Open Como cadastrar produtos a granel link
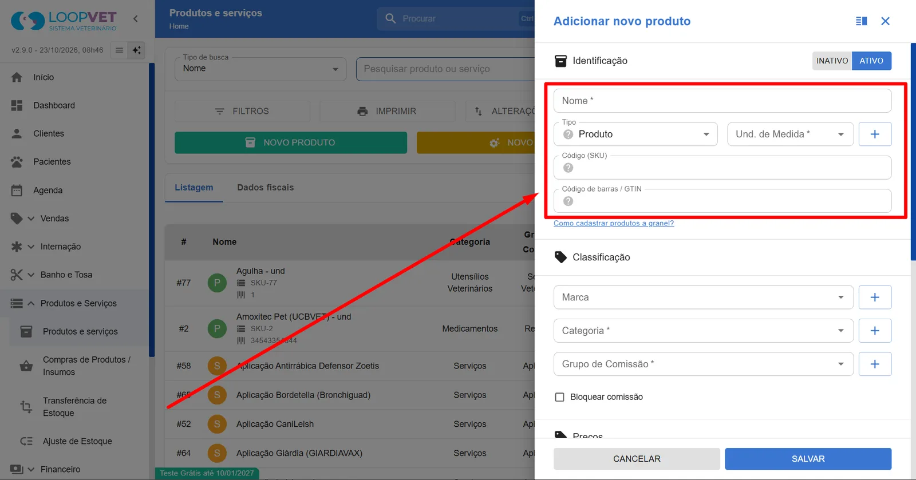The width and height of the screenshot is (916, 480). 614,223
